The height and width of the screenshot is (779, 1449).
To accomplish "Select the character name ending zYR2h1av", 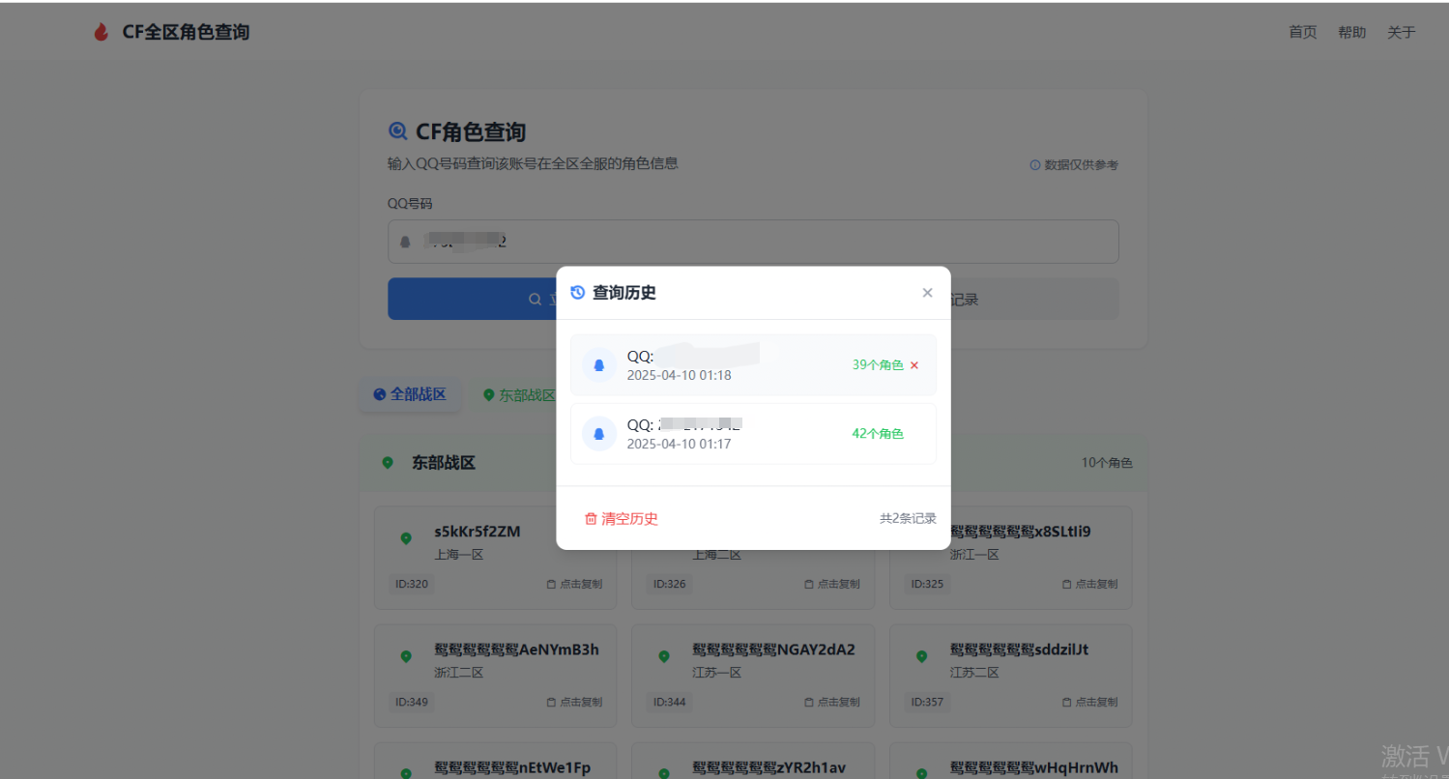I will [x=768, y=768].
